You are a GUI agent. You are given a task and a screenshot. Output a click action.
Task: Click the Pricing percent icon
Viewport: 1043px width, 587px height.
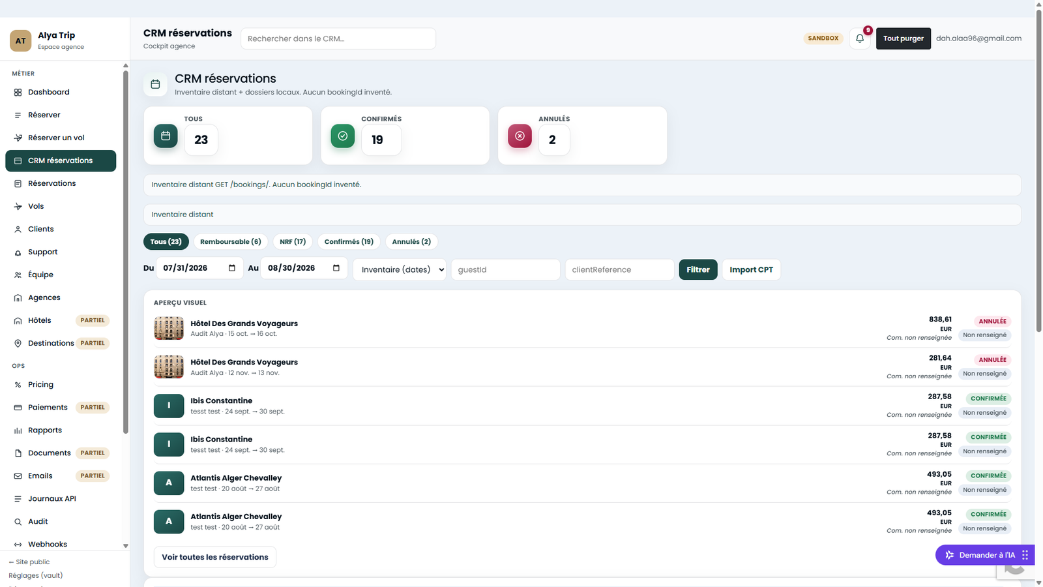[x=18, y=385]
